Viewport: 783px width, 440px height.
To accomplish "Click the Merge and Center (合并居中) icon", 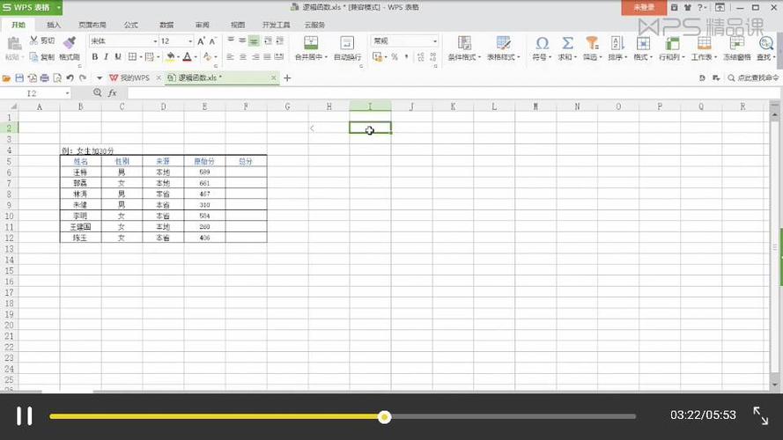I will [x=311, y=43].
